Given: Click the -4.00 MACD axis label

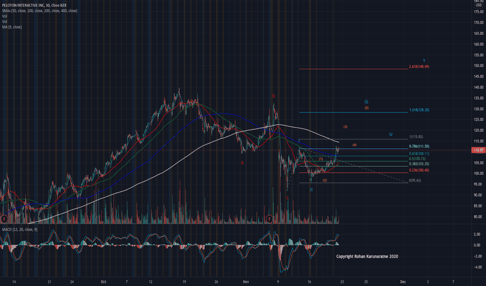Looking at the screenshot, I should (x=478, y=267).
